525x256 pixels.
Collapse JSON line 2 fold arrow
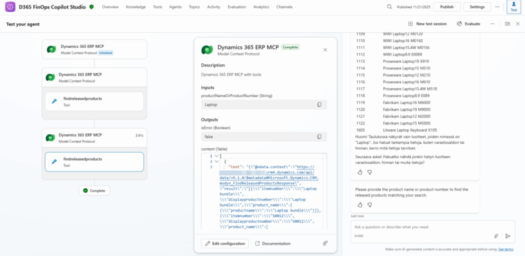click(217, 161)
